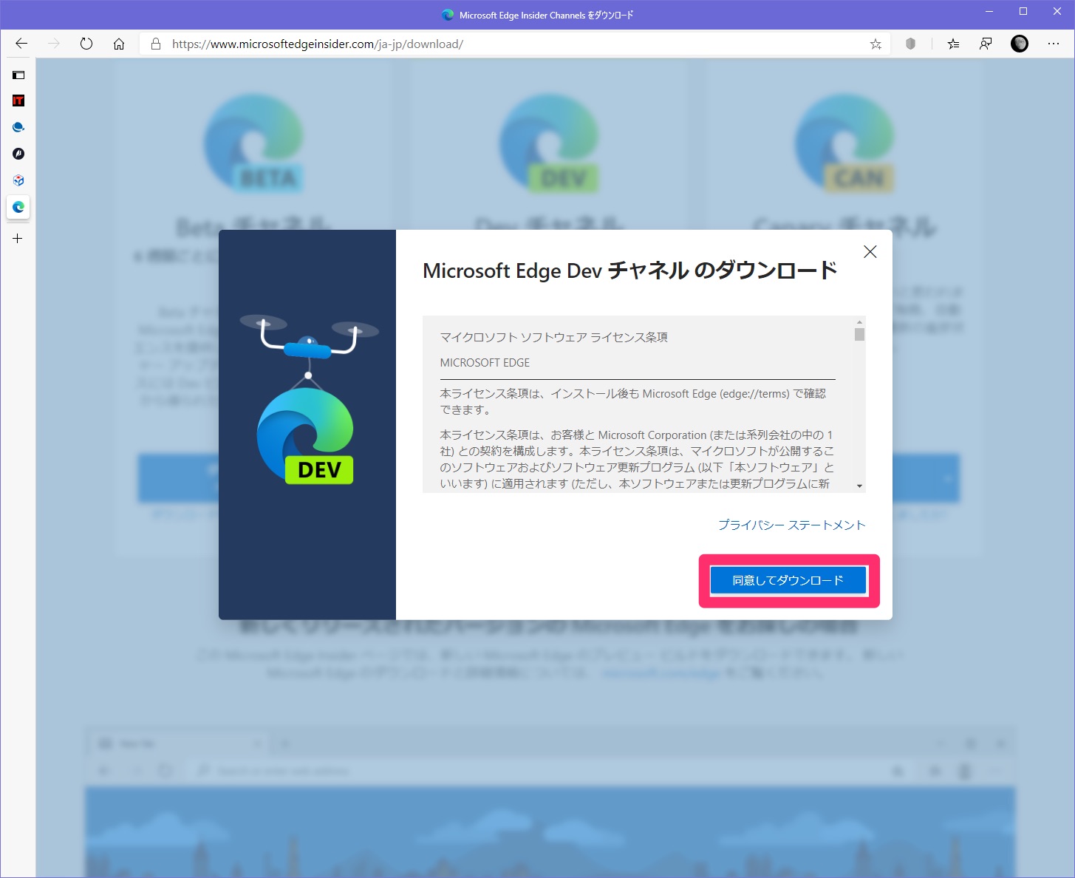Click the Edge DEV drone logo

tap(307, 399)
